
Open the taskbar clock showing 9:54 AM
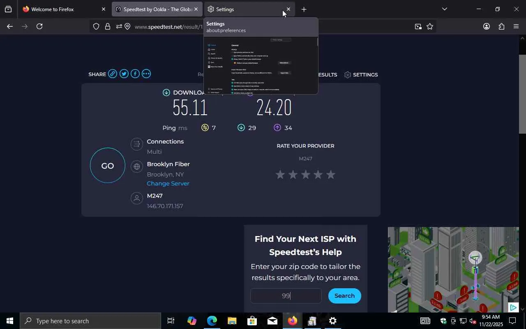pyautogui.click(x=491, y=321)
